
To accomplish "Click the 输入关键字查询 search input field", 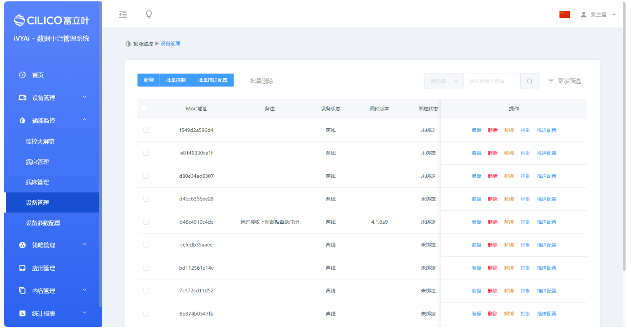I will tap(491, 81).
